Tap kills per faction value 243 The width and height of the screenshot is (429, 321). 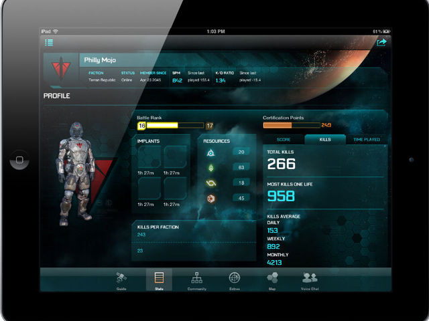click(141, 235)
